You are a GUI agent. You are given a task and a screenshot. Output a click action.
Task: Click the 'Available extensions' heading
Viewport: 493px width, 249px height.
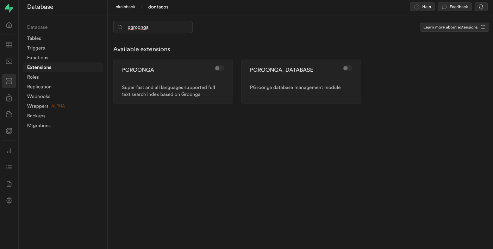[x=142, y=49]
